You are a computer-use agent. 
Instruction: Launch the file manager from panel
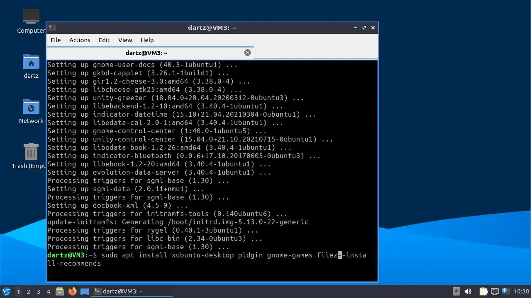(x=60, y=291)
